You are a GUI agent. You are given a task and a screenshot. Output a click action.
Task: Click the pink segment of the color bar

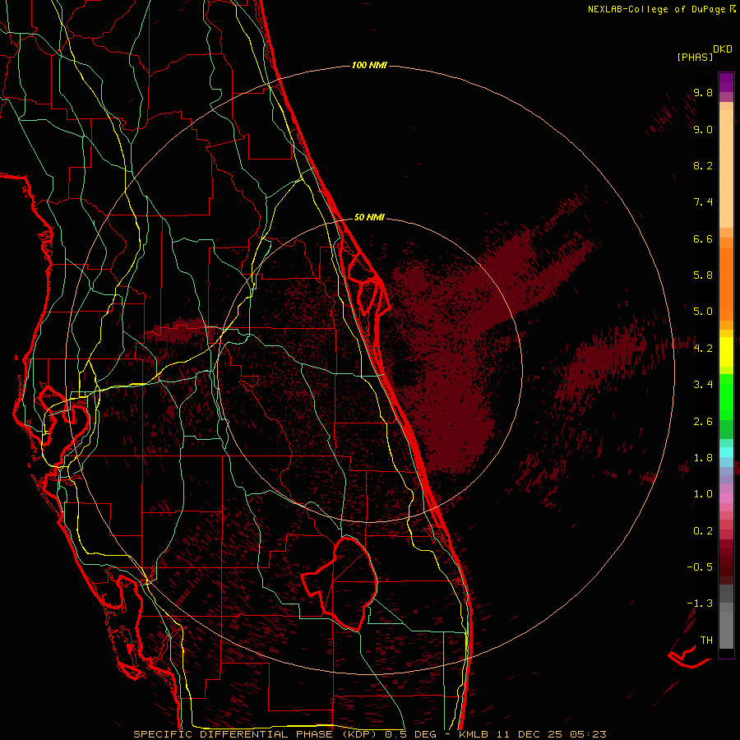[726, 498]
